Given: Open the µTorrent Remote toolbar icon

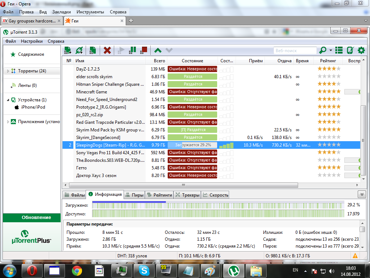Looking at the screenshot, I should [x=350, y=50].
